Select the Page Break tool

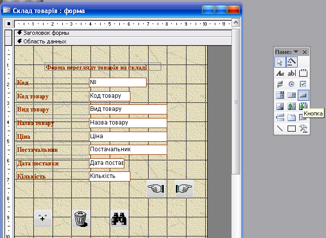coord(280,117)
